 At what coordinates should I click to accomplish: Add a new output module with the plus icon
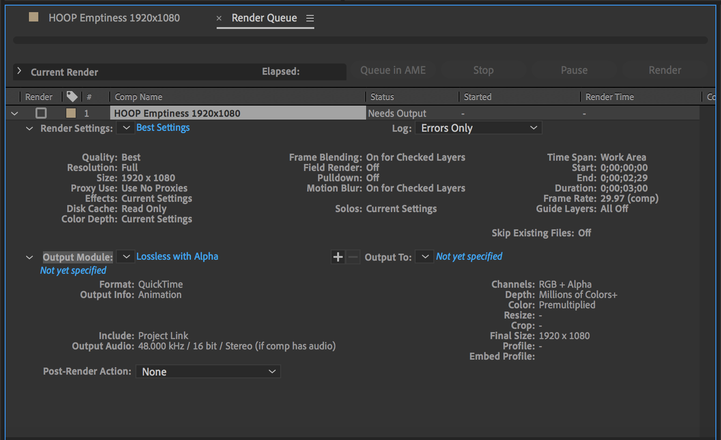[x=338, y=256]
